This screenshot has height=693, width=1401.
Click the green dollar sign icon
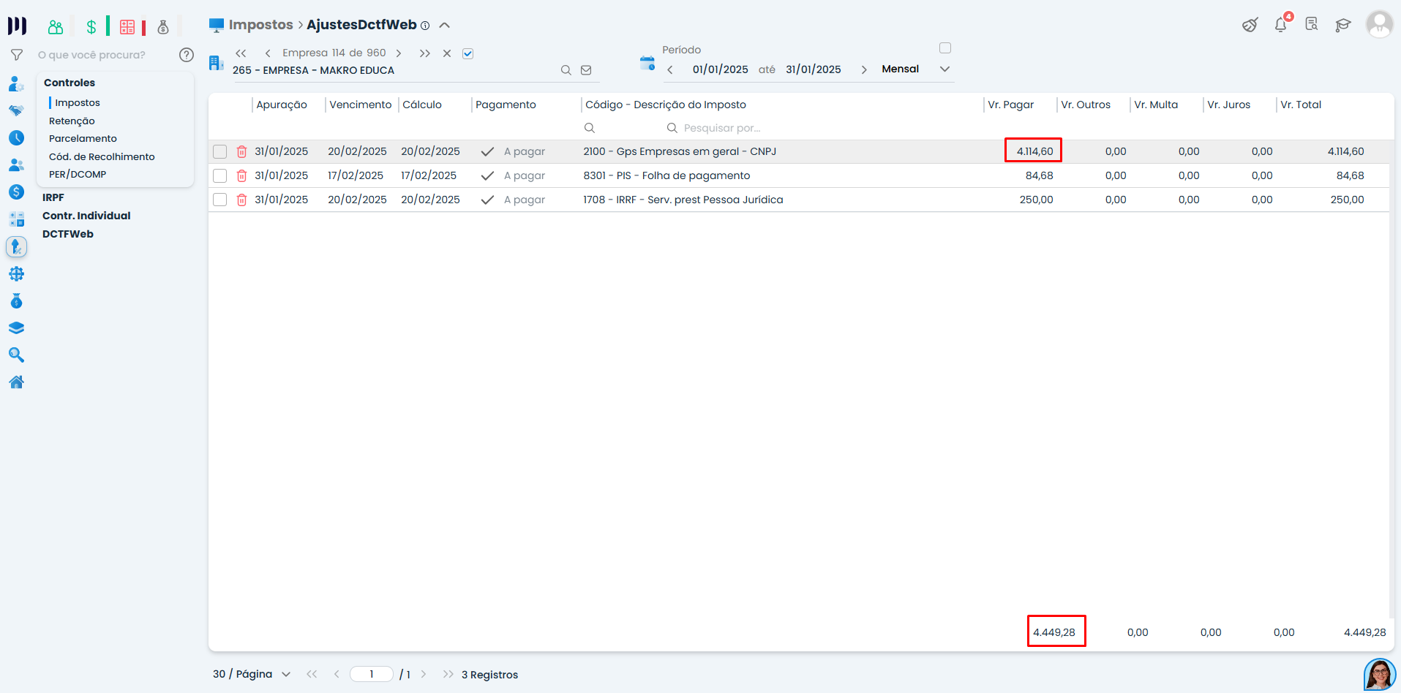pos(91,27)
